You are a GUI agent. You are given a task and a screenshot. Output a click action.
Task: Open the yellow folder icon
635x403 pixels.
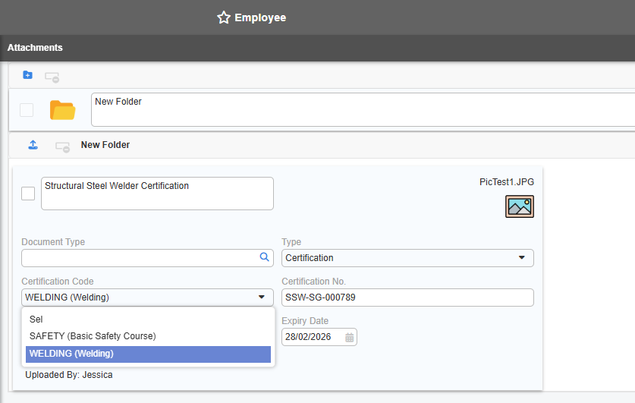point(62,110)
